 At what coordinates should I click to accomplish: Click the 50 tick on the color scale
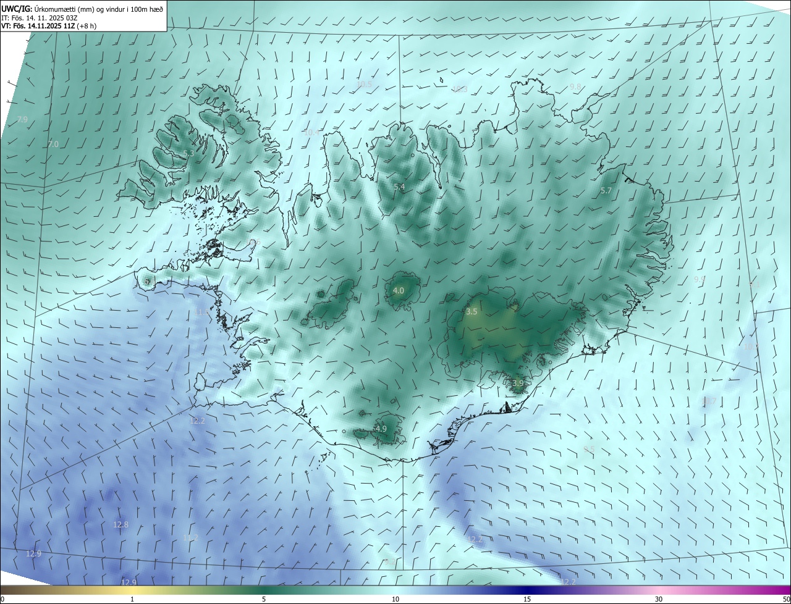point(787,599)
